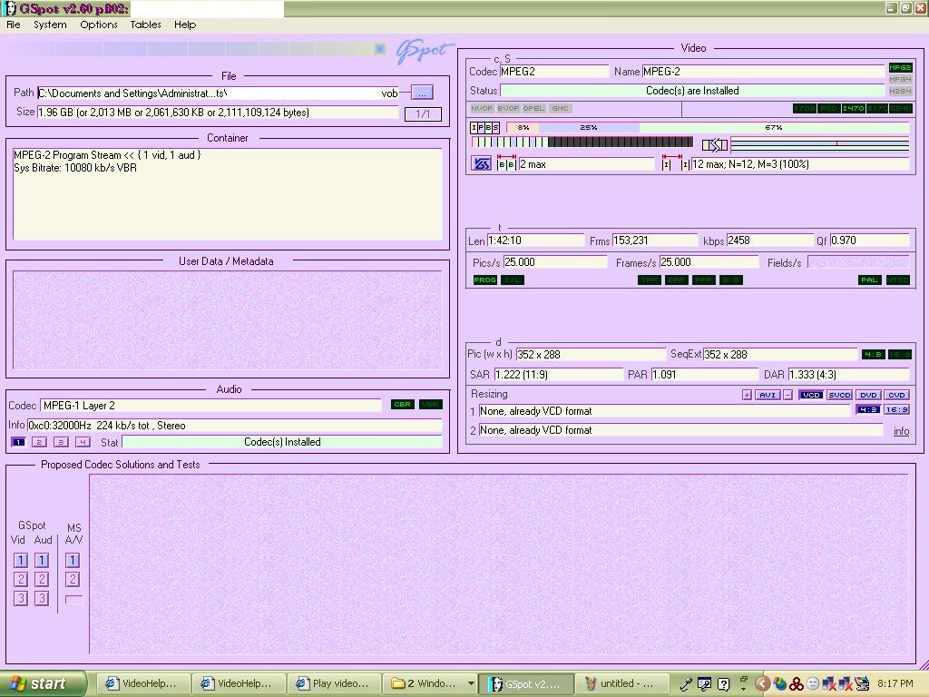This screenshot has height=697, width=929.
Task: Switch to 'Play video...' taskbar window
Action: (x=334, y=684)
